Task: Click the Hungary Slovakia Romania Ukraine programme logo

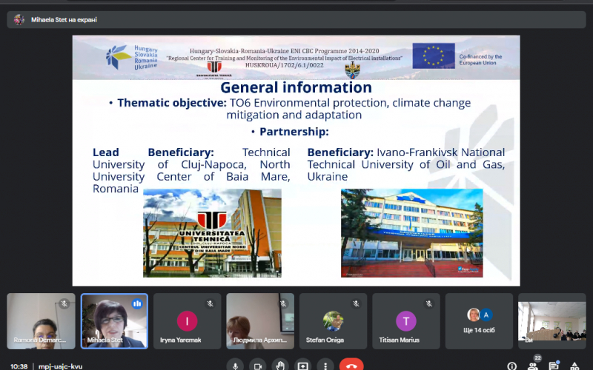Action: click(x=132, y=58)
